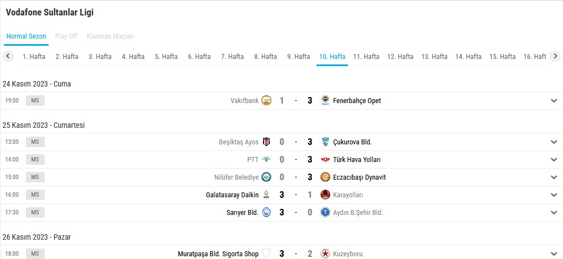Select the 11. Hafta week tab
Screen dimensions: 563x259
(x=366, y=57)
